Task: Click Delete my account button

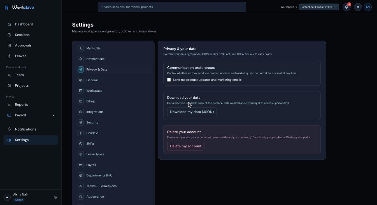Action: tap(186, 146)
